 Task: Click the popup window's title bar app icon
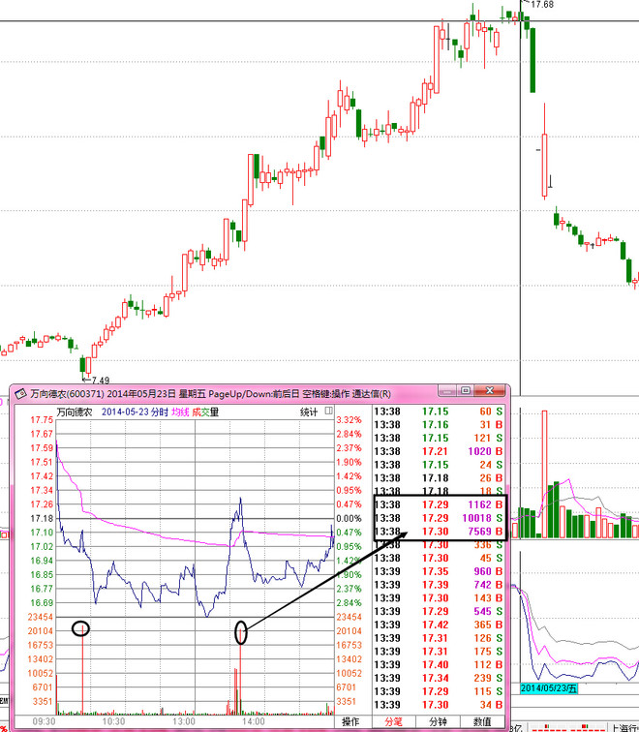[20, 393]
